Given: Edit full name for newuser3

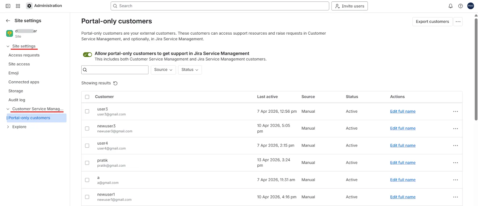Looking at the screenshot, I should pos(403,128).
